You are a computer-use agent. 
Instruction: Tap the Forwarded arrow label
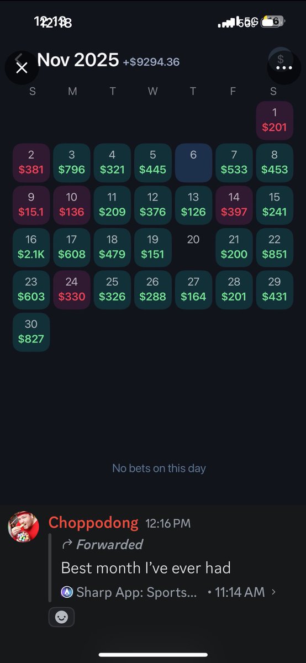point(103,545)
